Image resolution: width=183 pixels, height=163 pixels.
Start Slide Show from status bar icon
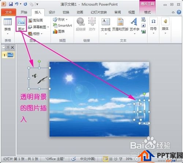coord(121,159)
